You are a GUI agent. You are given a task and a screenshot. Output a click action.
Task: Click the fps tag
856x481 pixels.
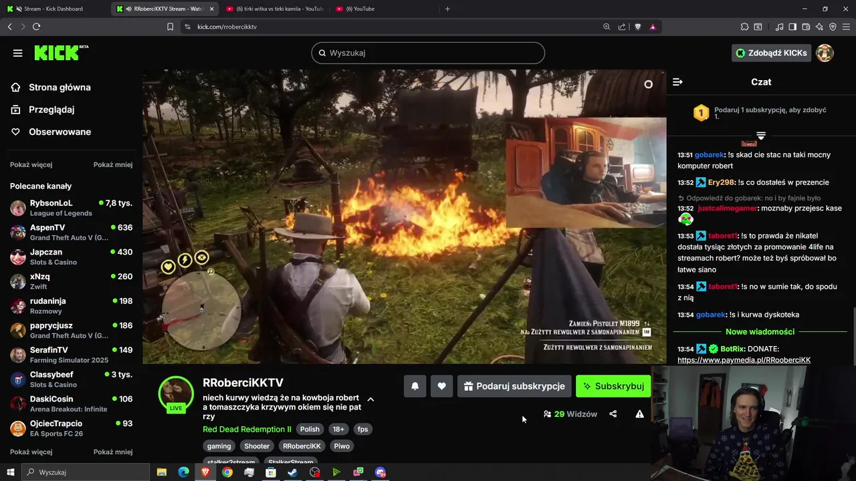[362, 430]
